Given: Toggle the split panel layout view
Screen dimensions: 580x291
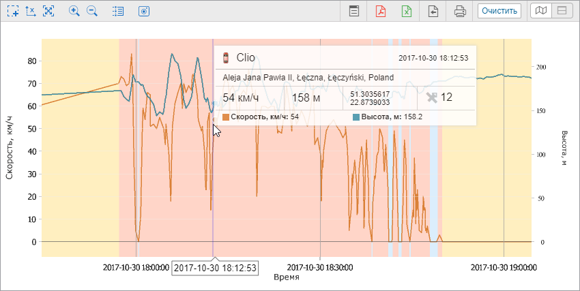Looking at the screenshot, I should [x=561, y=11].
